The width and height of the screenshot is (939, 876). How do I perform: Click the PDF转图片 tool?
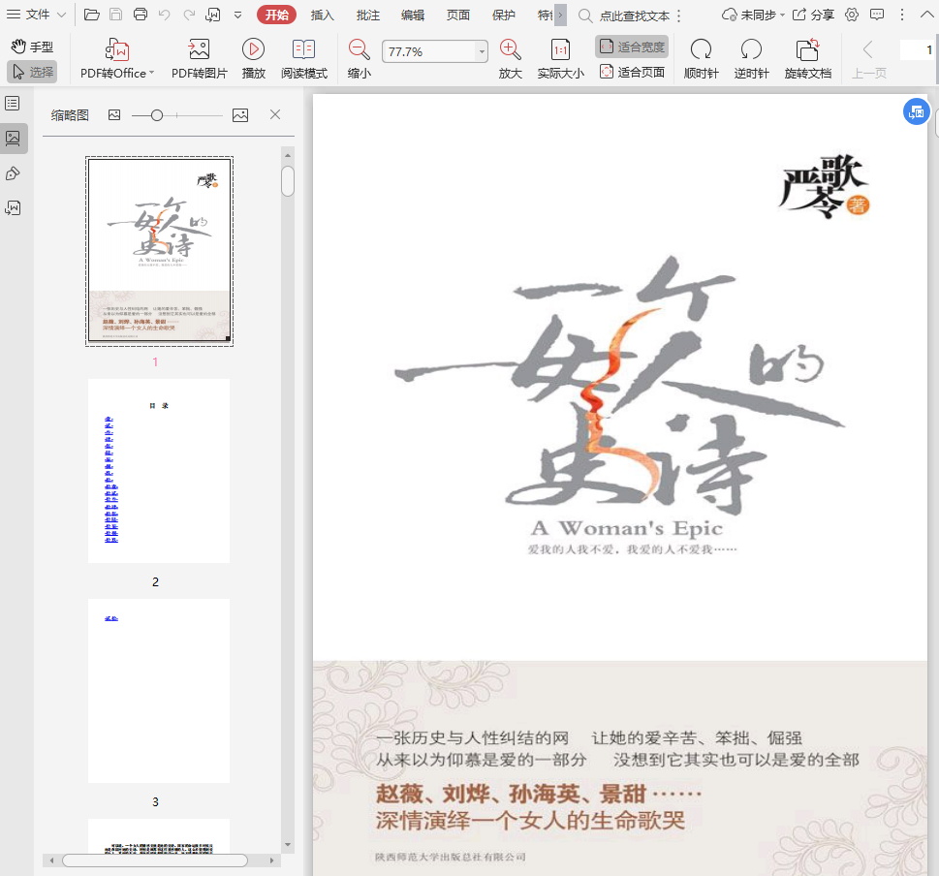200,59
